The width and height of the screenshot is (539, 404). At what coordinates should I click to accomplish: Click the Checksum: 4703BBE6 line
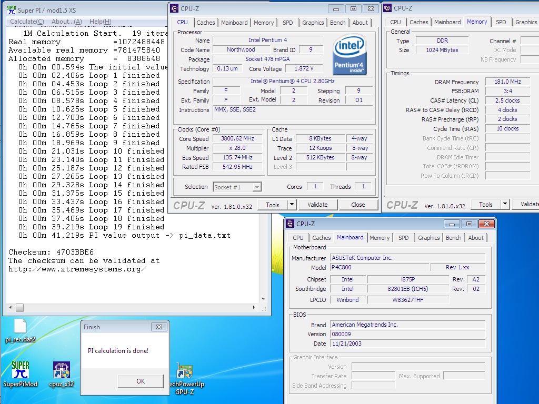[51, 252]
